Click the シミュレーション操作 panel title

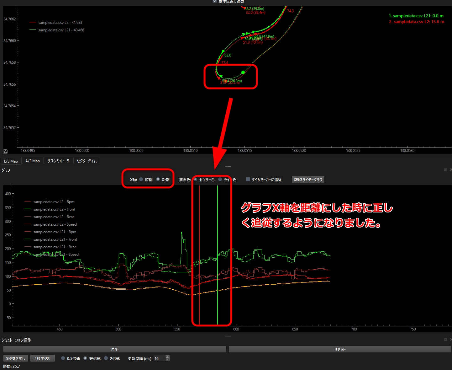click(x=16, y=340)
